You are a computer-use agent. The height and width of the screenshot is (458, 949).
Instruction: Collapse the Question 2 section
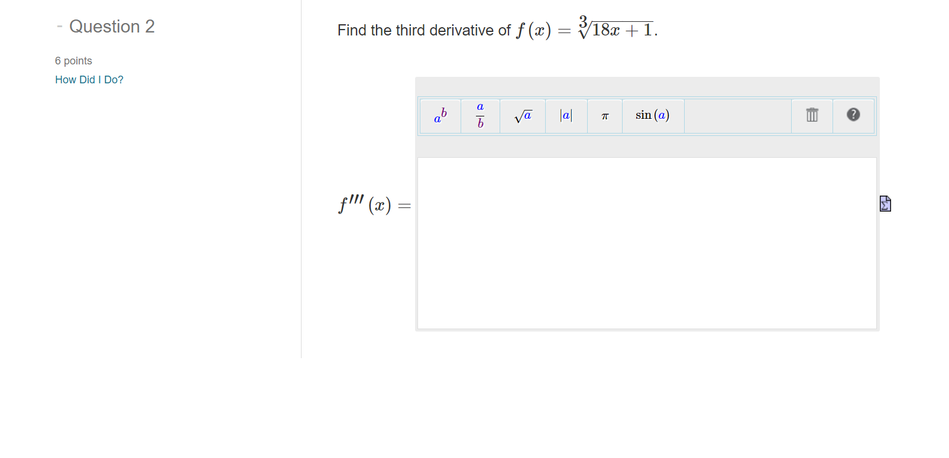click(59, 26)
